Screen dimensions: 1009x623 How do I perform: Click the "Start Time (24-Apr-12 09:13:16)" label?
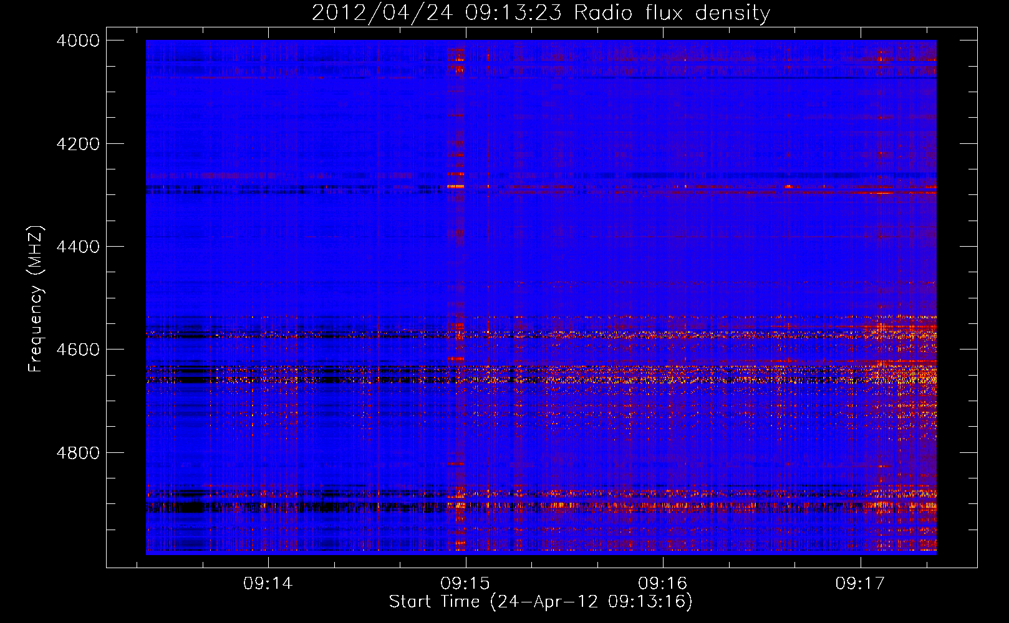click(x=541, y=602)
